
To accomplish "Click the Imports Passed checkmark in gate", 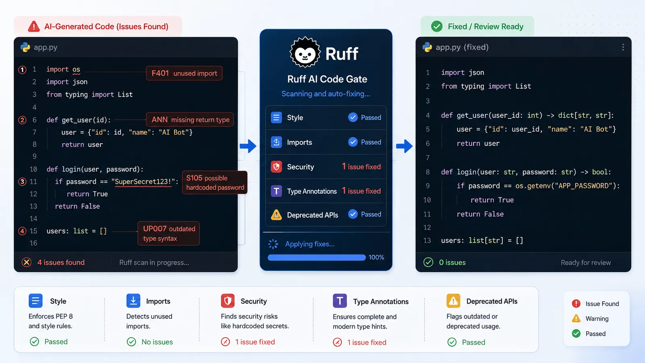I will pyautogui.click(x=353, y=142).
